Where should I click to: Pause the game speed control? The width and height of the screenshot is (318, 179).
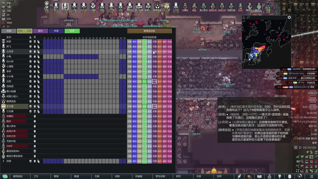[296, 148]
